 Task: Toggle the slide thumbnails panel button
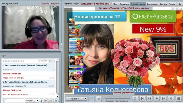coord(91,99)
